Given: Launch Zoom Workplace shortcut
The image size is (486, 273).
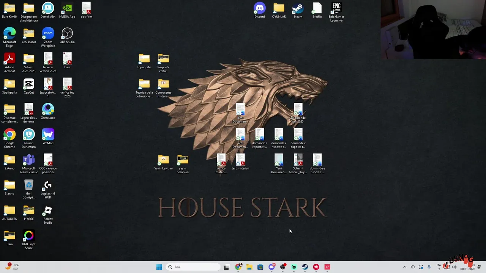Looking at the screenshot, I should 48,38.
